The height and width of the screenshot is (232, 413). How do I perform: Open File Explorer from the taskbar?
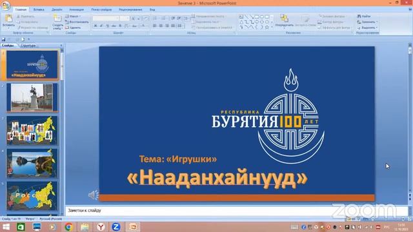click(85, 227)
